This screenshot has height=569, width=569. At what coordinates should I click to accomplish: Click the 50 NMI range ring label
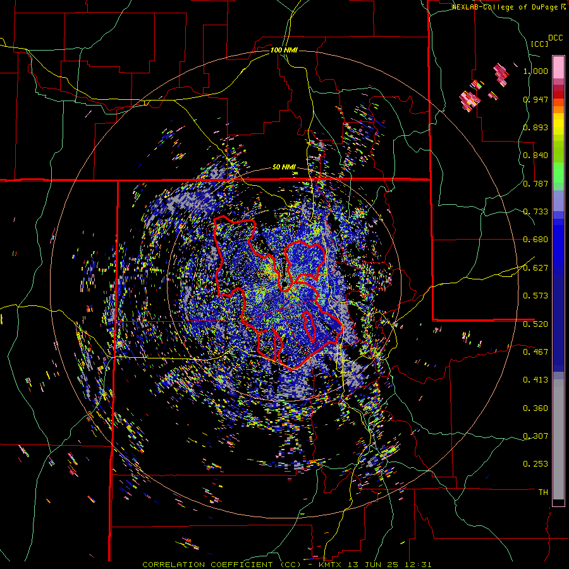click(x=284, y=168)
